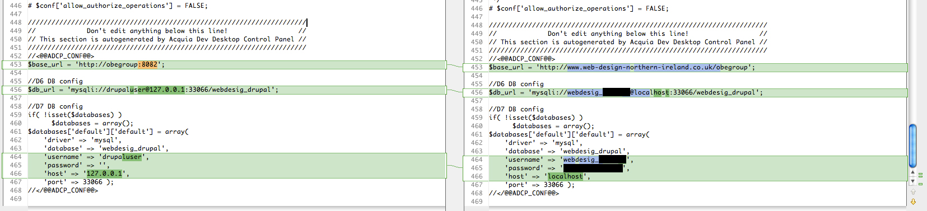Viewport: 927px width, 211px height.
Task: Click right pane 'autogenerated by Acquia Dev Desktop' line
Action: click(x=628, y=42)
